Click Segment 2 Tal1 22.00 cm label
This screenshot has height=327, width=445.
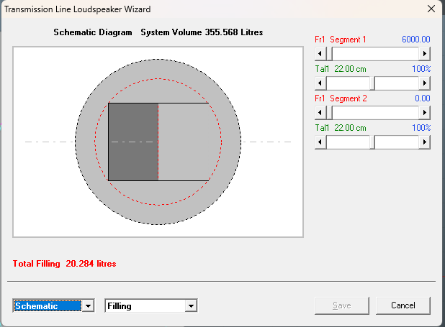341,128
